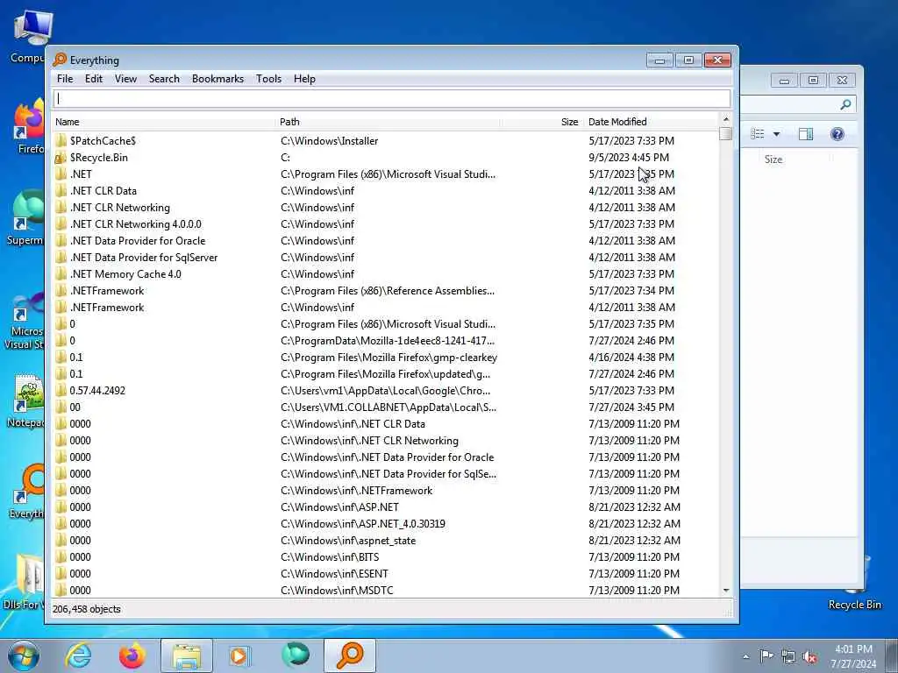The width and height of the screenshot is (898, 673).
Task: Open the Edit menu
Action: coord(93,79)
